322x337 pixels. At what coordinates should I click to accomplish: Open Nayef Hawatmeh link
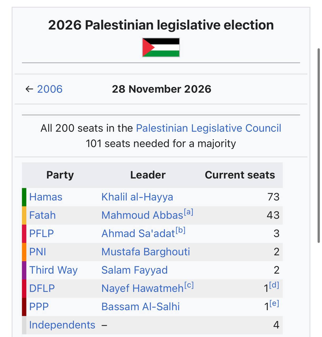point(143,289)
